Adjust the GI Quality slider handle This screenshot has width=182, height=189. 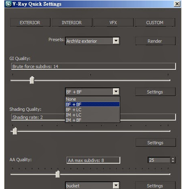tap(32, 80)
